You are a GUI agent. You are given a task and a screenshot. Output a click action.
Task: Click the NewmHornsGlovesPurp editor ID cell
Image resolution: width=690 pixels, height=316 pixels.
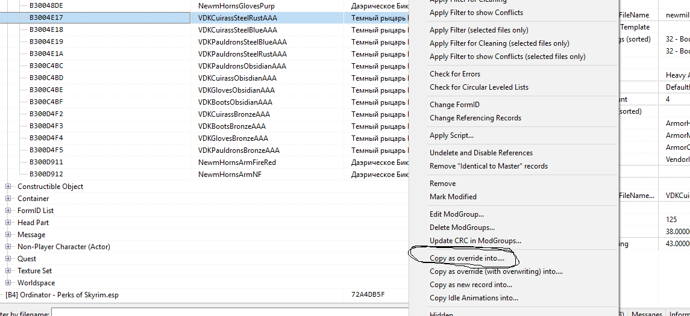pyautogui.click(x=236, y=6)
